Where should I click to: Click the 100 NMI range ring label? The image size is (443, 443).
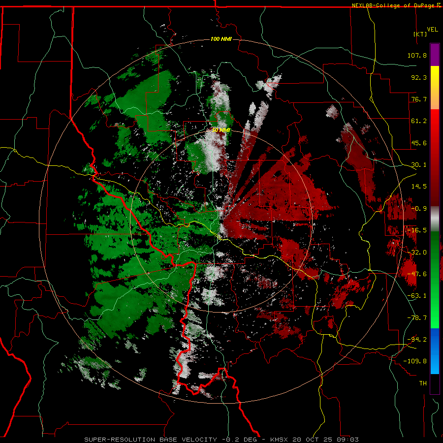tap(221, 39)
